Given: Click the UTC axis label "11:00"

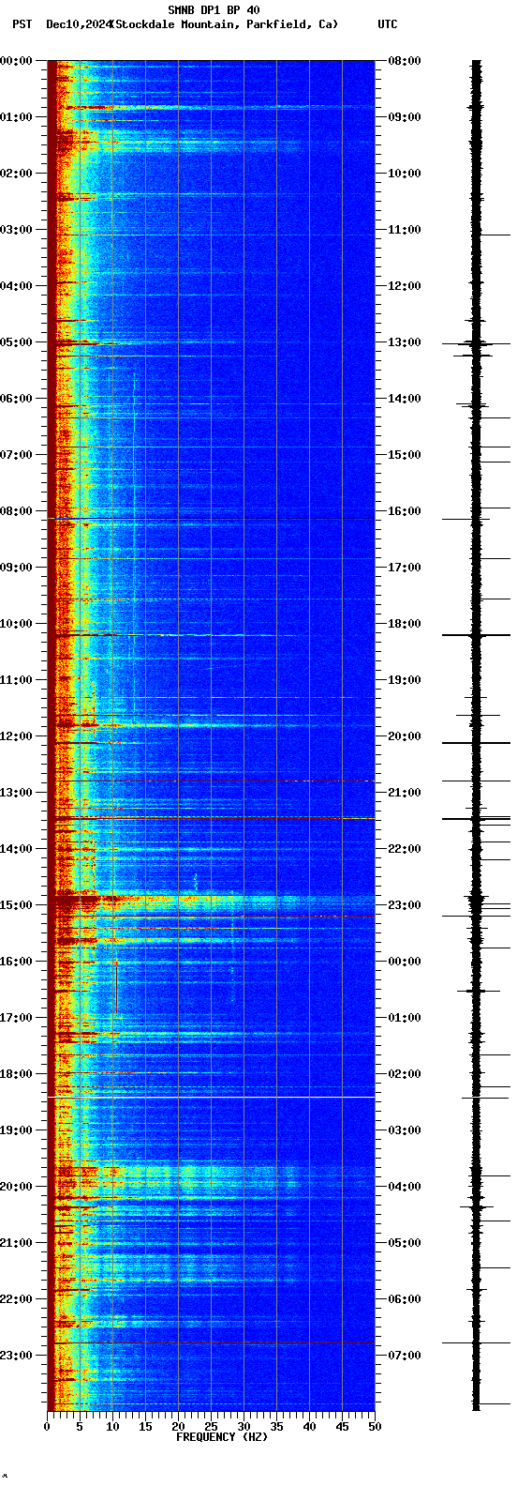Looking at the screenshot, I should click(x=405, y=230).
